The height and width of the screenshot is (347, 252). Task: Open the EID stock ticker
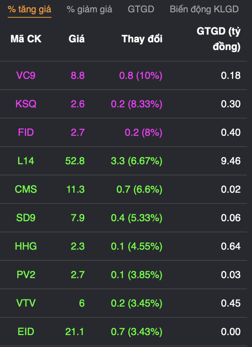click(x=26, y=332)
